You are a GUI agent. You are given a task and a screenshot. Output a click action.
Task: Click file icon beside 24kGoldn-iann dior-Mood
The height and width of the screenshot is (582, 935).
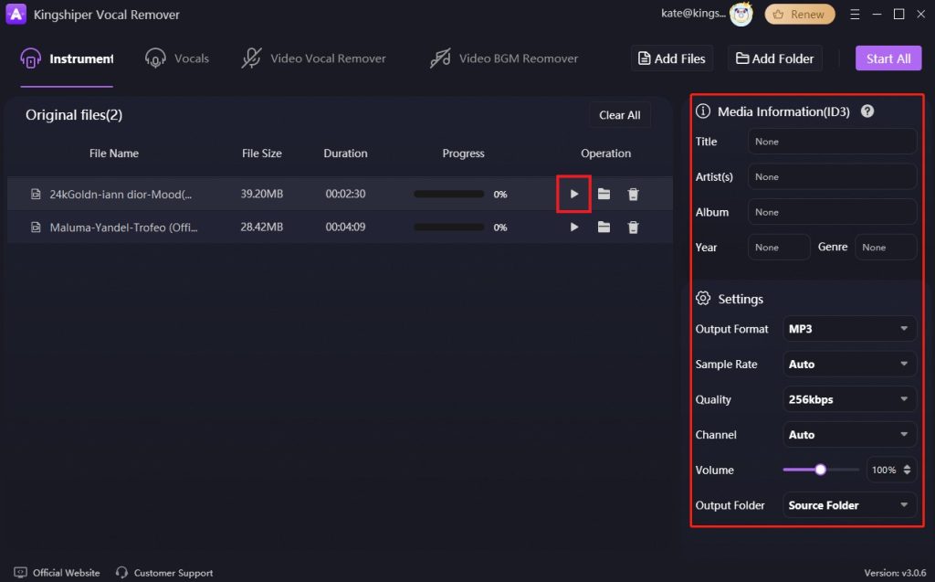(36, 194)
